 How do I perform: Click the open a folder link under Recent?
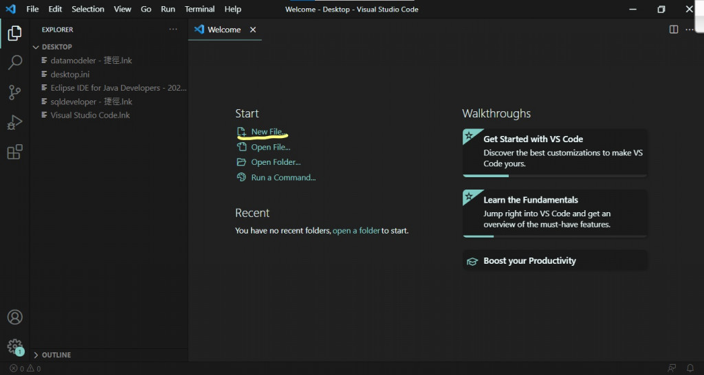[357, 231]
